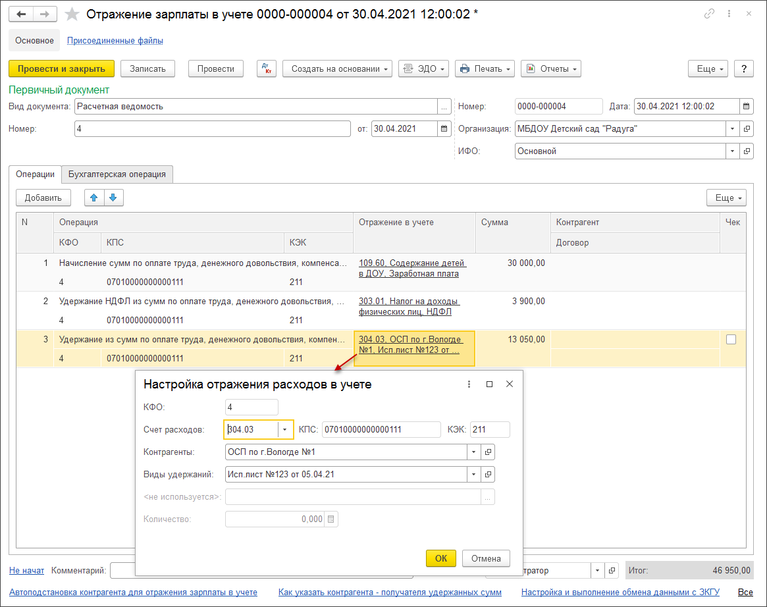Open table's Еще menu above operations list
Viewport: 767px width, 607px height.
tap(726, 198)
